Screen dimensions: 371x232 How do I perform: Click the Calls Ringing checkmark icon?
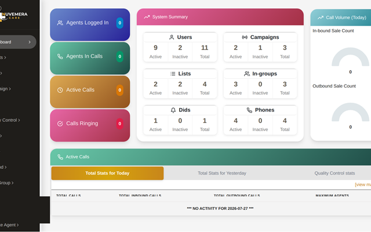(x=60, y=124)
